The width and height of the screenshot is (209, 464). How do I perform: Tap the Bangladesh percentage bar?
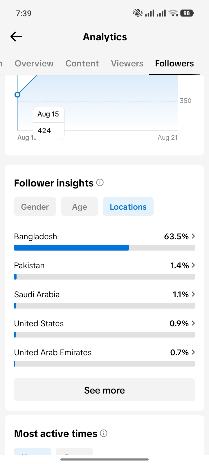click(x=105, y=248)
